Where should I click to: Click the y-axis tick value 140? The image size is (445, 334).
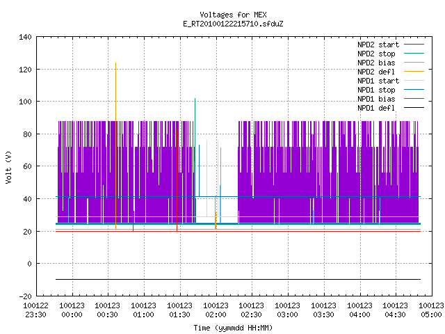coord(25,37)
